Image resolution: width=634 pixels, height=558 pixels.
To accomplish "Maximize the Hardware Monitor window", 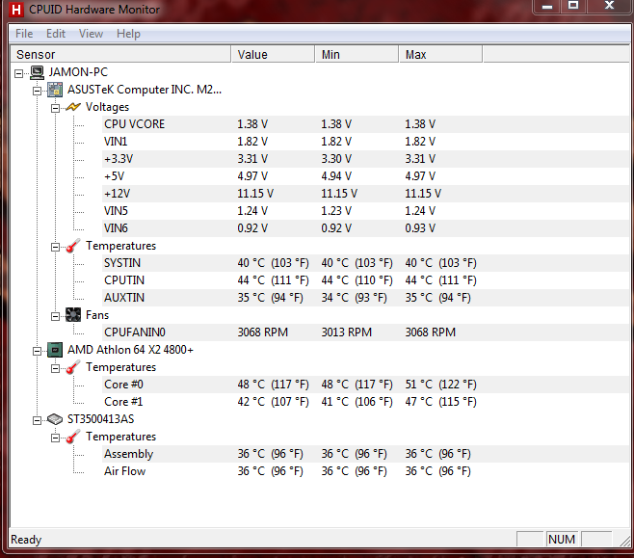I will [x=573, y=6].
